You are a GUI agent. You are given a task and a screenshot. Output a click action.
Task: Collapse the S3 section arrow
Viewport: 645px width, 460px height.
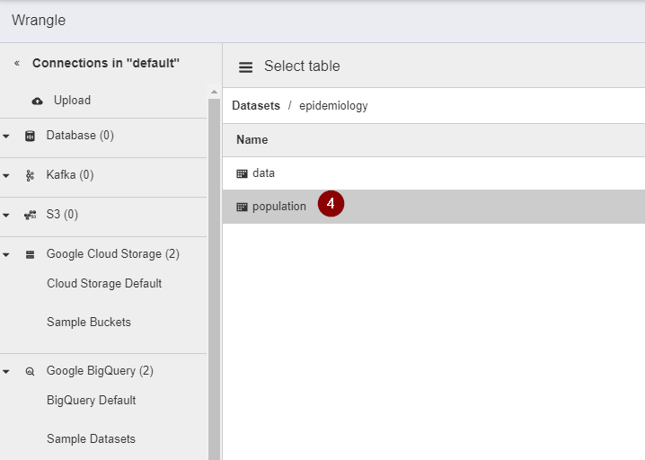click(6, 216)
